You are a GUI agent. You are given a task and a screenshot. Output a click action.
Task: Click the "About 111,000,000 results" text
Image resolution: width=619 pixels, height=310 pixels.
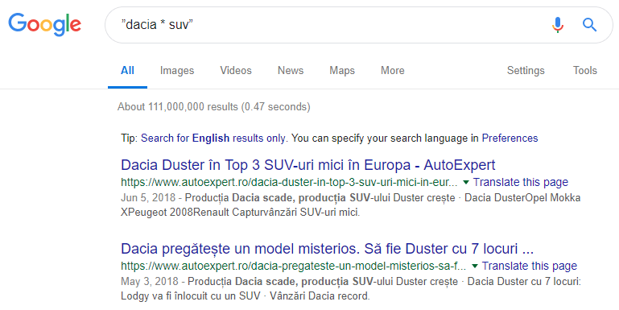click(213, 106)
